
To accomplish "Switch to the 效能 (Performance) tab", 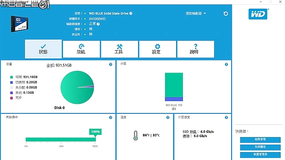I will (81, 49).
